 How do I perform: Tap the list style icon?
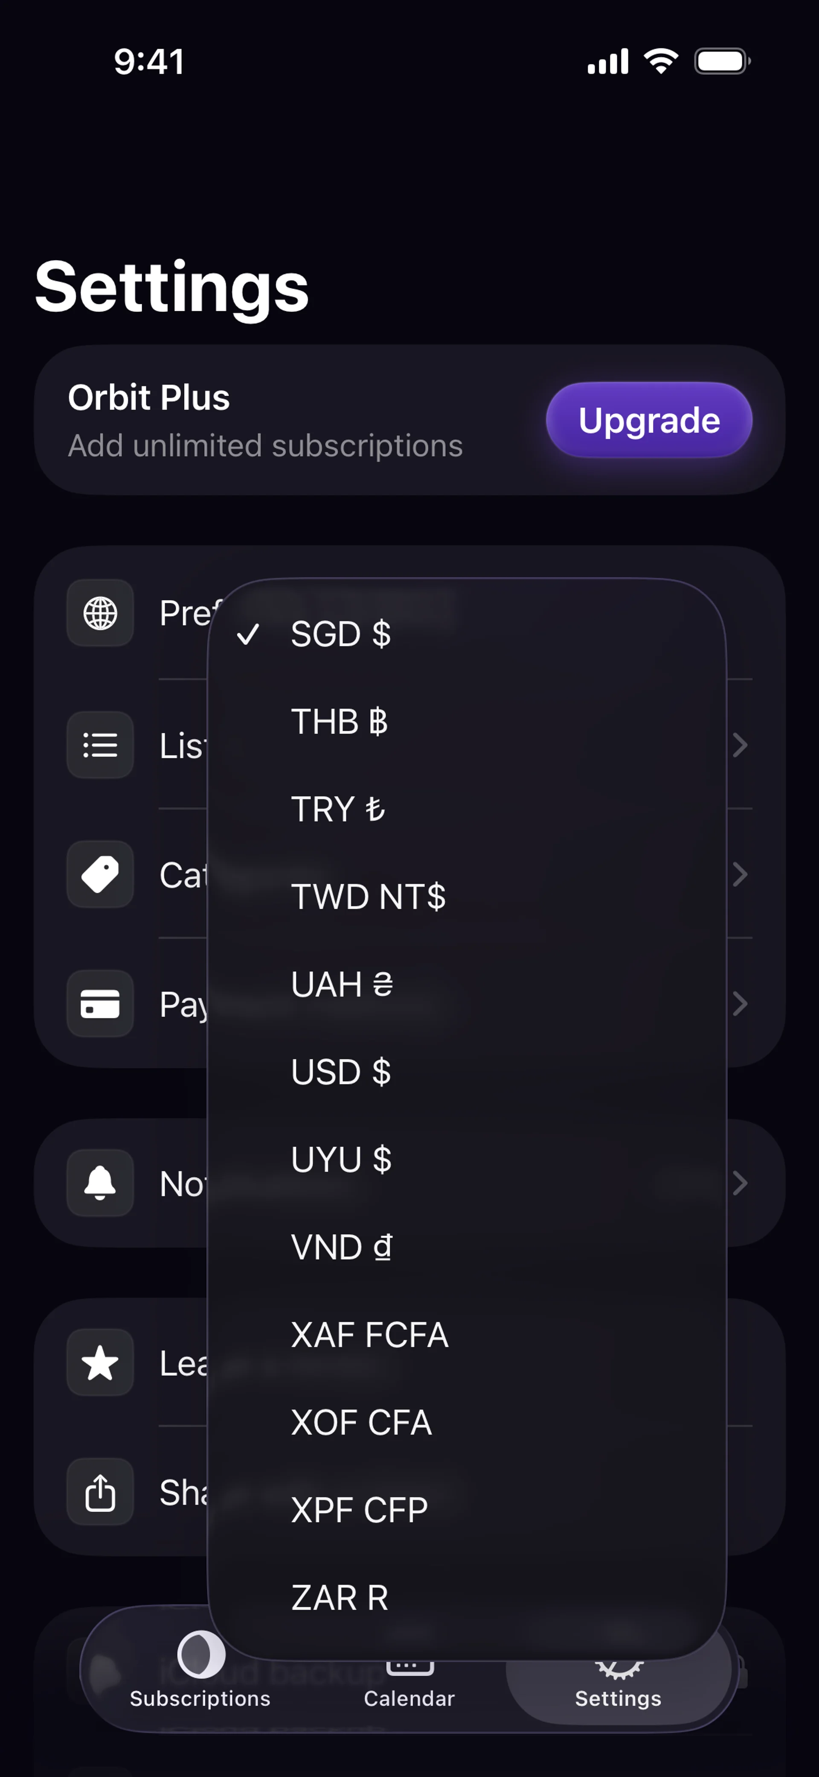pyautogui.click(x=100, y=745)
